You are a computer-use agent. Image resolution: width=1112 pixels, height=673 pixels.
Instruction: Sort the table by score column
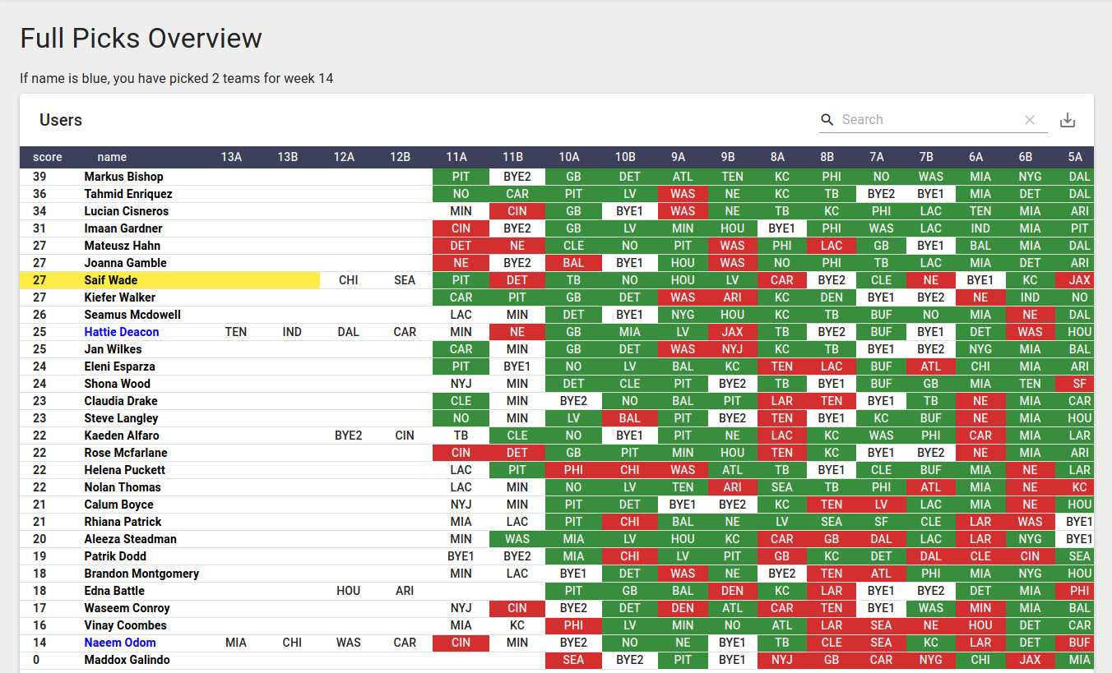coord(47,157)
